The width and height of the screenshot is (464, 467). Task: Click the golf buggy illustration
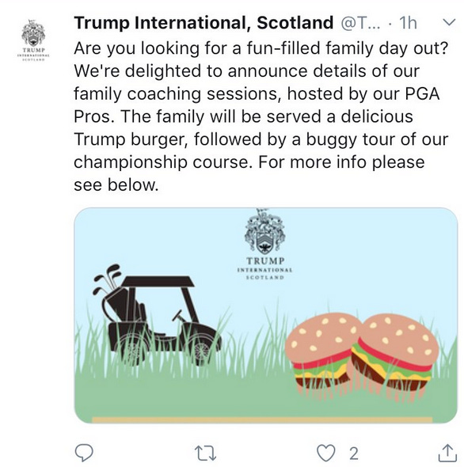click(x=157, y=315)
